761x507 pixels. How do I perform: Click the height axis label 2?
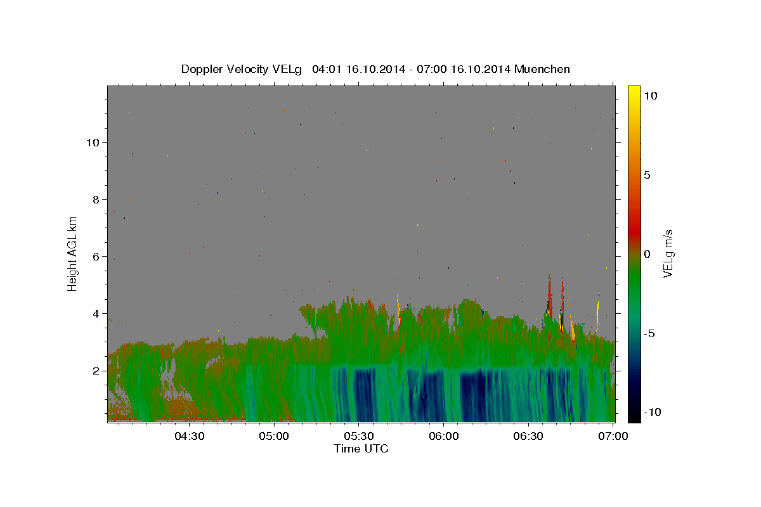point(96,371)
